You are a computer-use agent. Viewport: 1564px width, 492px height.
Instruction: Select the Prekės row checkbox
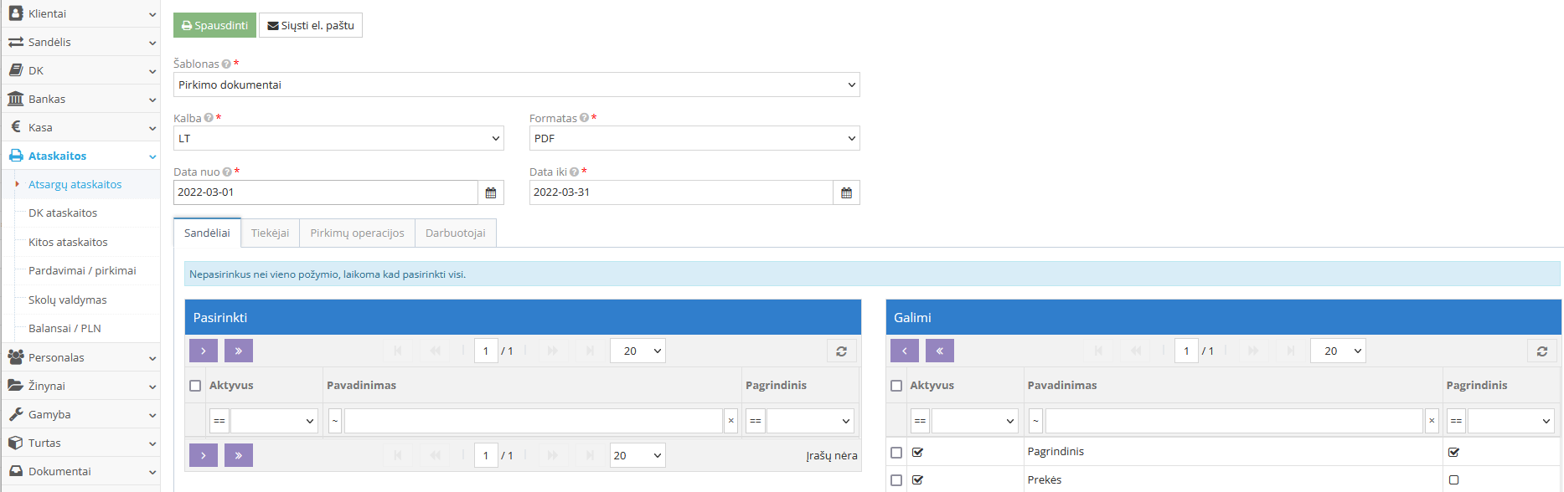[x=896, y=480]
